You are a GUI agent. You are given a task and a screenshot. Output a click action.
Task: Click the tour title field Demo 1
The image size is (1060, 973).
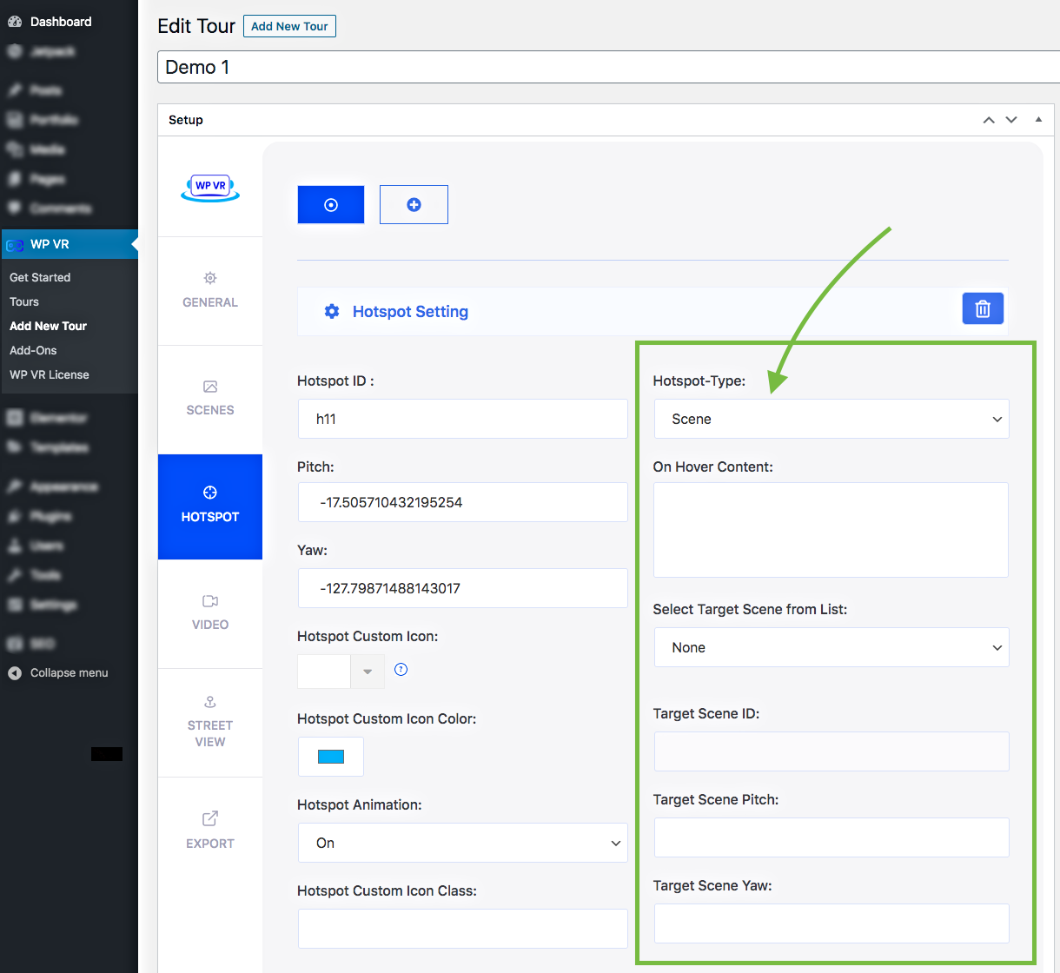pyautogui.click(x=608, y=67)
